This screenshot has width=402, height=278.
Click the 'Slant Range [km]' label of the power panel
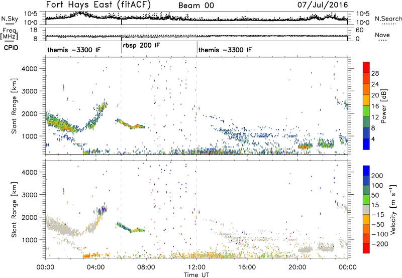click(14, 106)
